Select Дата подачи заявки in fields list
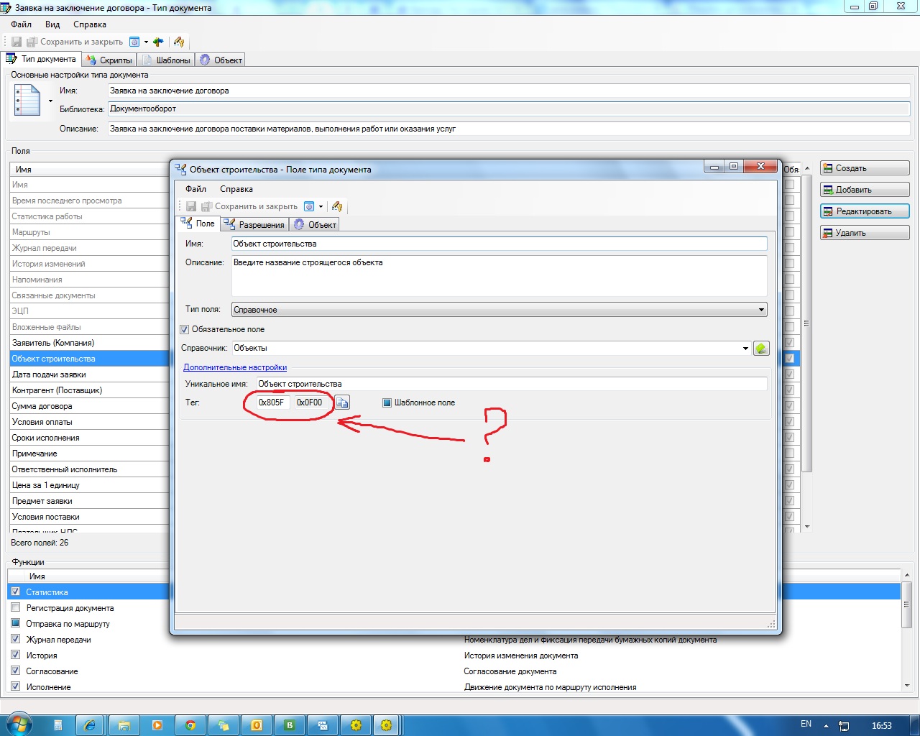This screenshot has width=920, height=736. [x=49, y=374]
